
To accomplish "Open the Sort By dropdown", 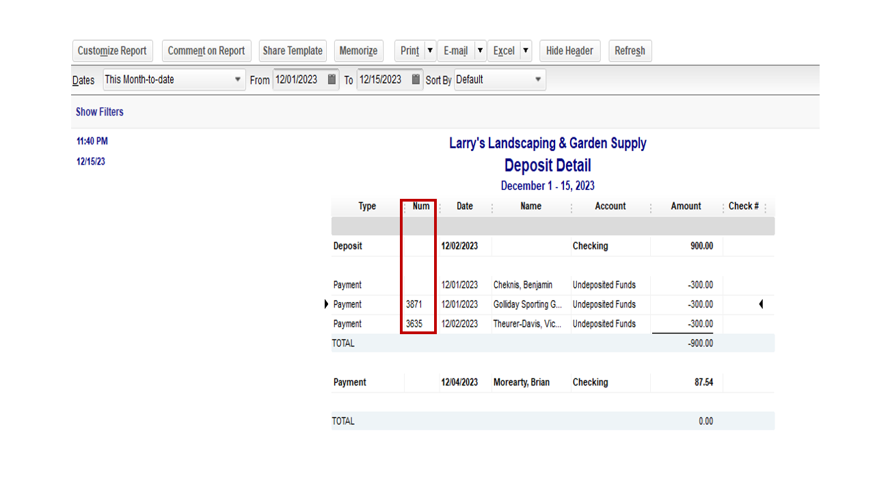I will pos(538,79).
